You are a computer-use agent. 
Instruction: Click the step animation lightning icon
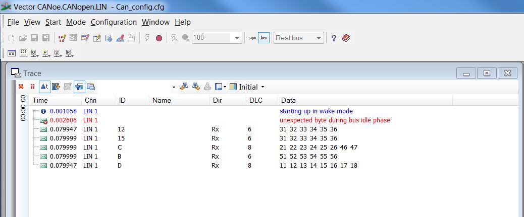(175, 38)
